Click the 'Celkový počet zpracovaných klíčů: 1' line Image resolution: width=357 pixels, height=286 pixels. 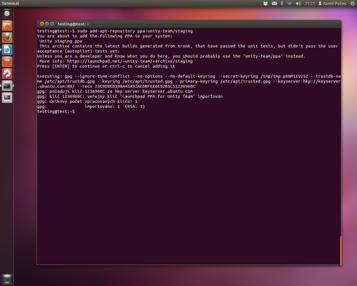(x=87, y=101)
